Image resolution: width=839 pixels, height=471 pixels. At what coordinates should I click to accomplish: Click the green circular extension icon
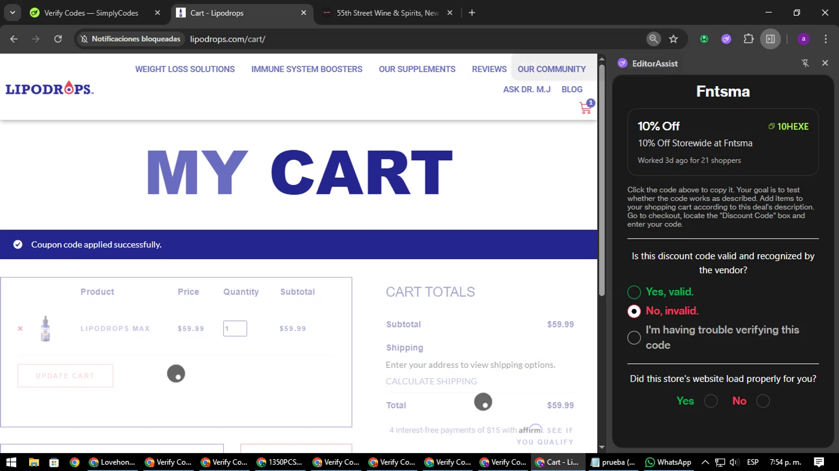[704, 39]
